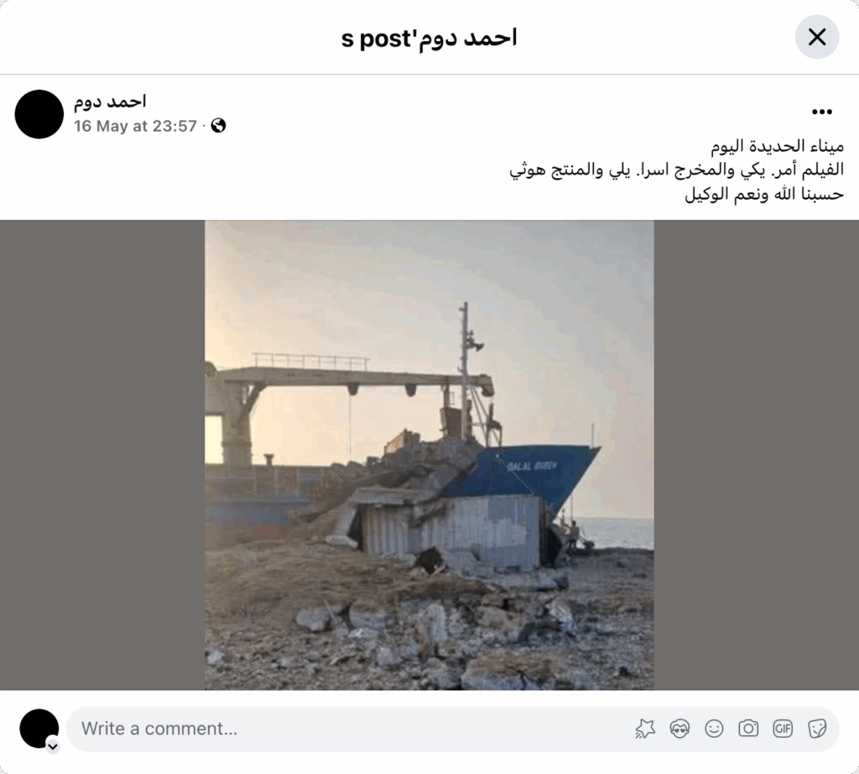
Task: Close the post dialog with the X
Action: pyautogui.click(x=817, y=37)
